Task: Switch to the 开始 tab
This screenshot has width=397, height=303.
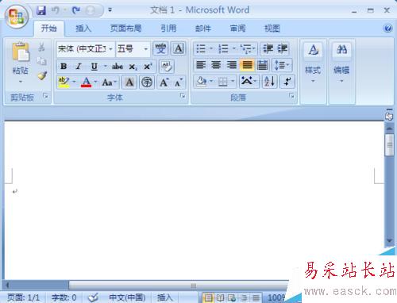Action: click(48, 29)
